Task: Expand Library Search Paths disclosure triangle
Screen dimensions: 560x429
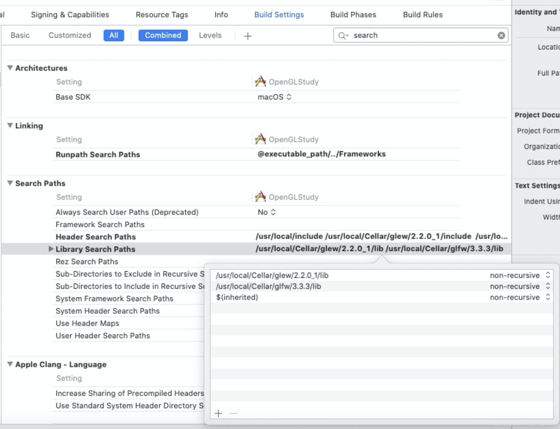Action: tap(51, 249)
